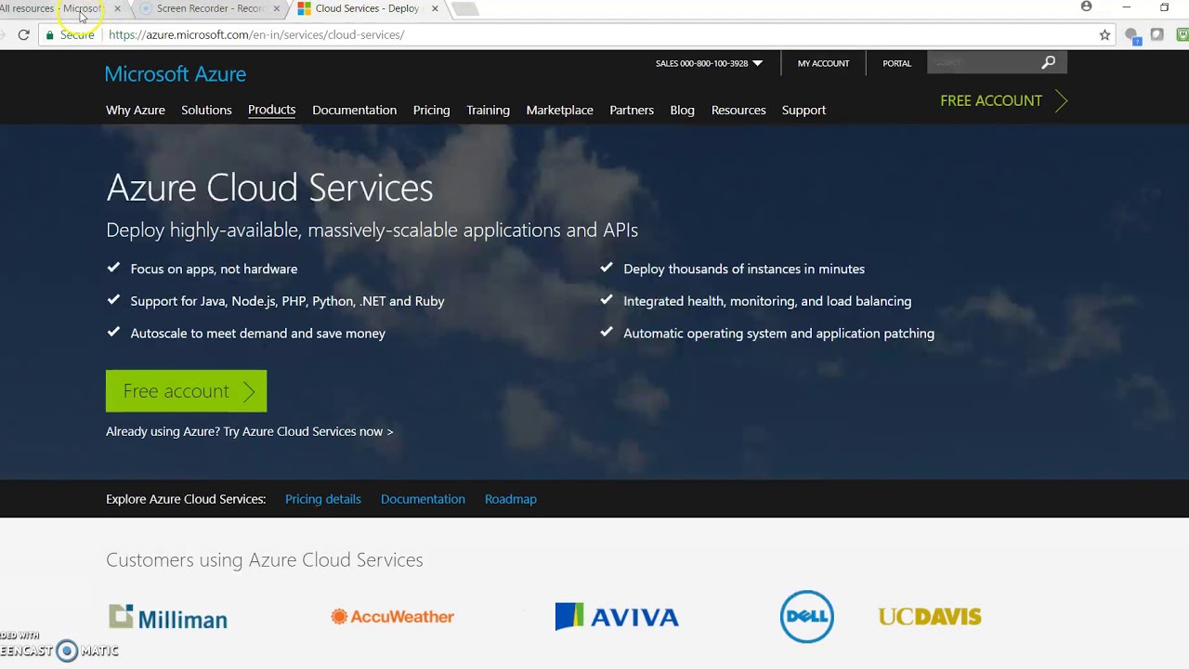Close the Cloud Services tab

pyautogui.click(x=435, y=8)
